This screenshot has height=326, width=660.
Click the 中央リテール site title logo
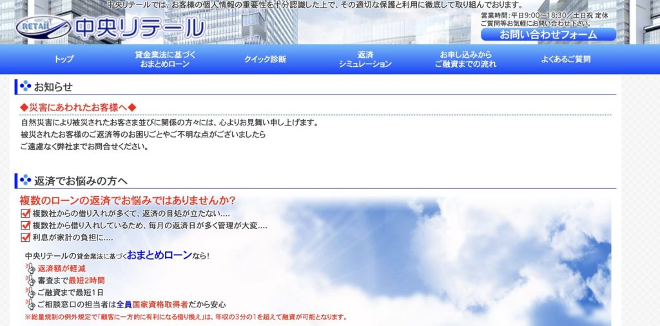[x=139, y=28]
